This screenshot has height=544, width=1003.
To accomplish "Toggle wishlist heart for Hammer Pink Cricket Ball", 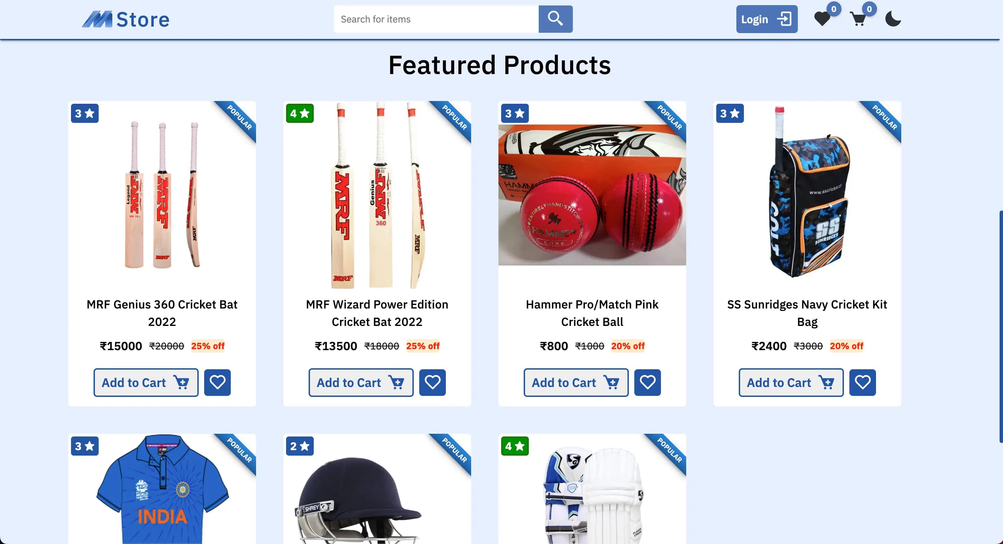I will (647, 383).
